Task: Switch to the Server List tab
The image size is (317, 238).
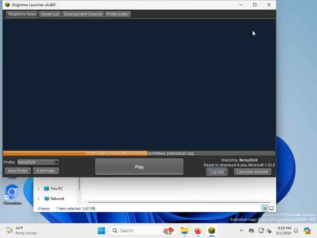Action: click(50, 14)
